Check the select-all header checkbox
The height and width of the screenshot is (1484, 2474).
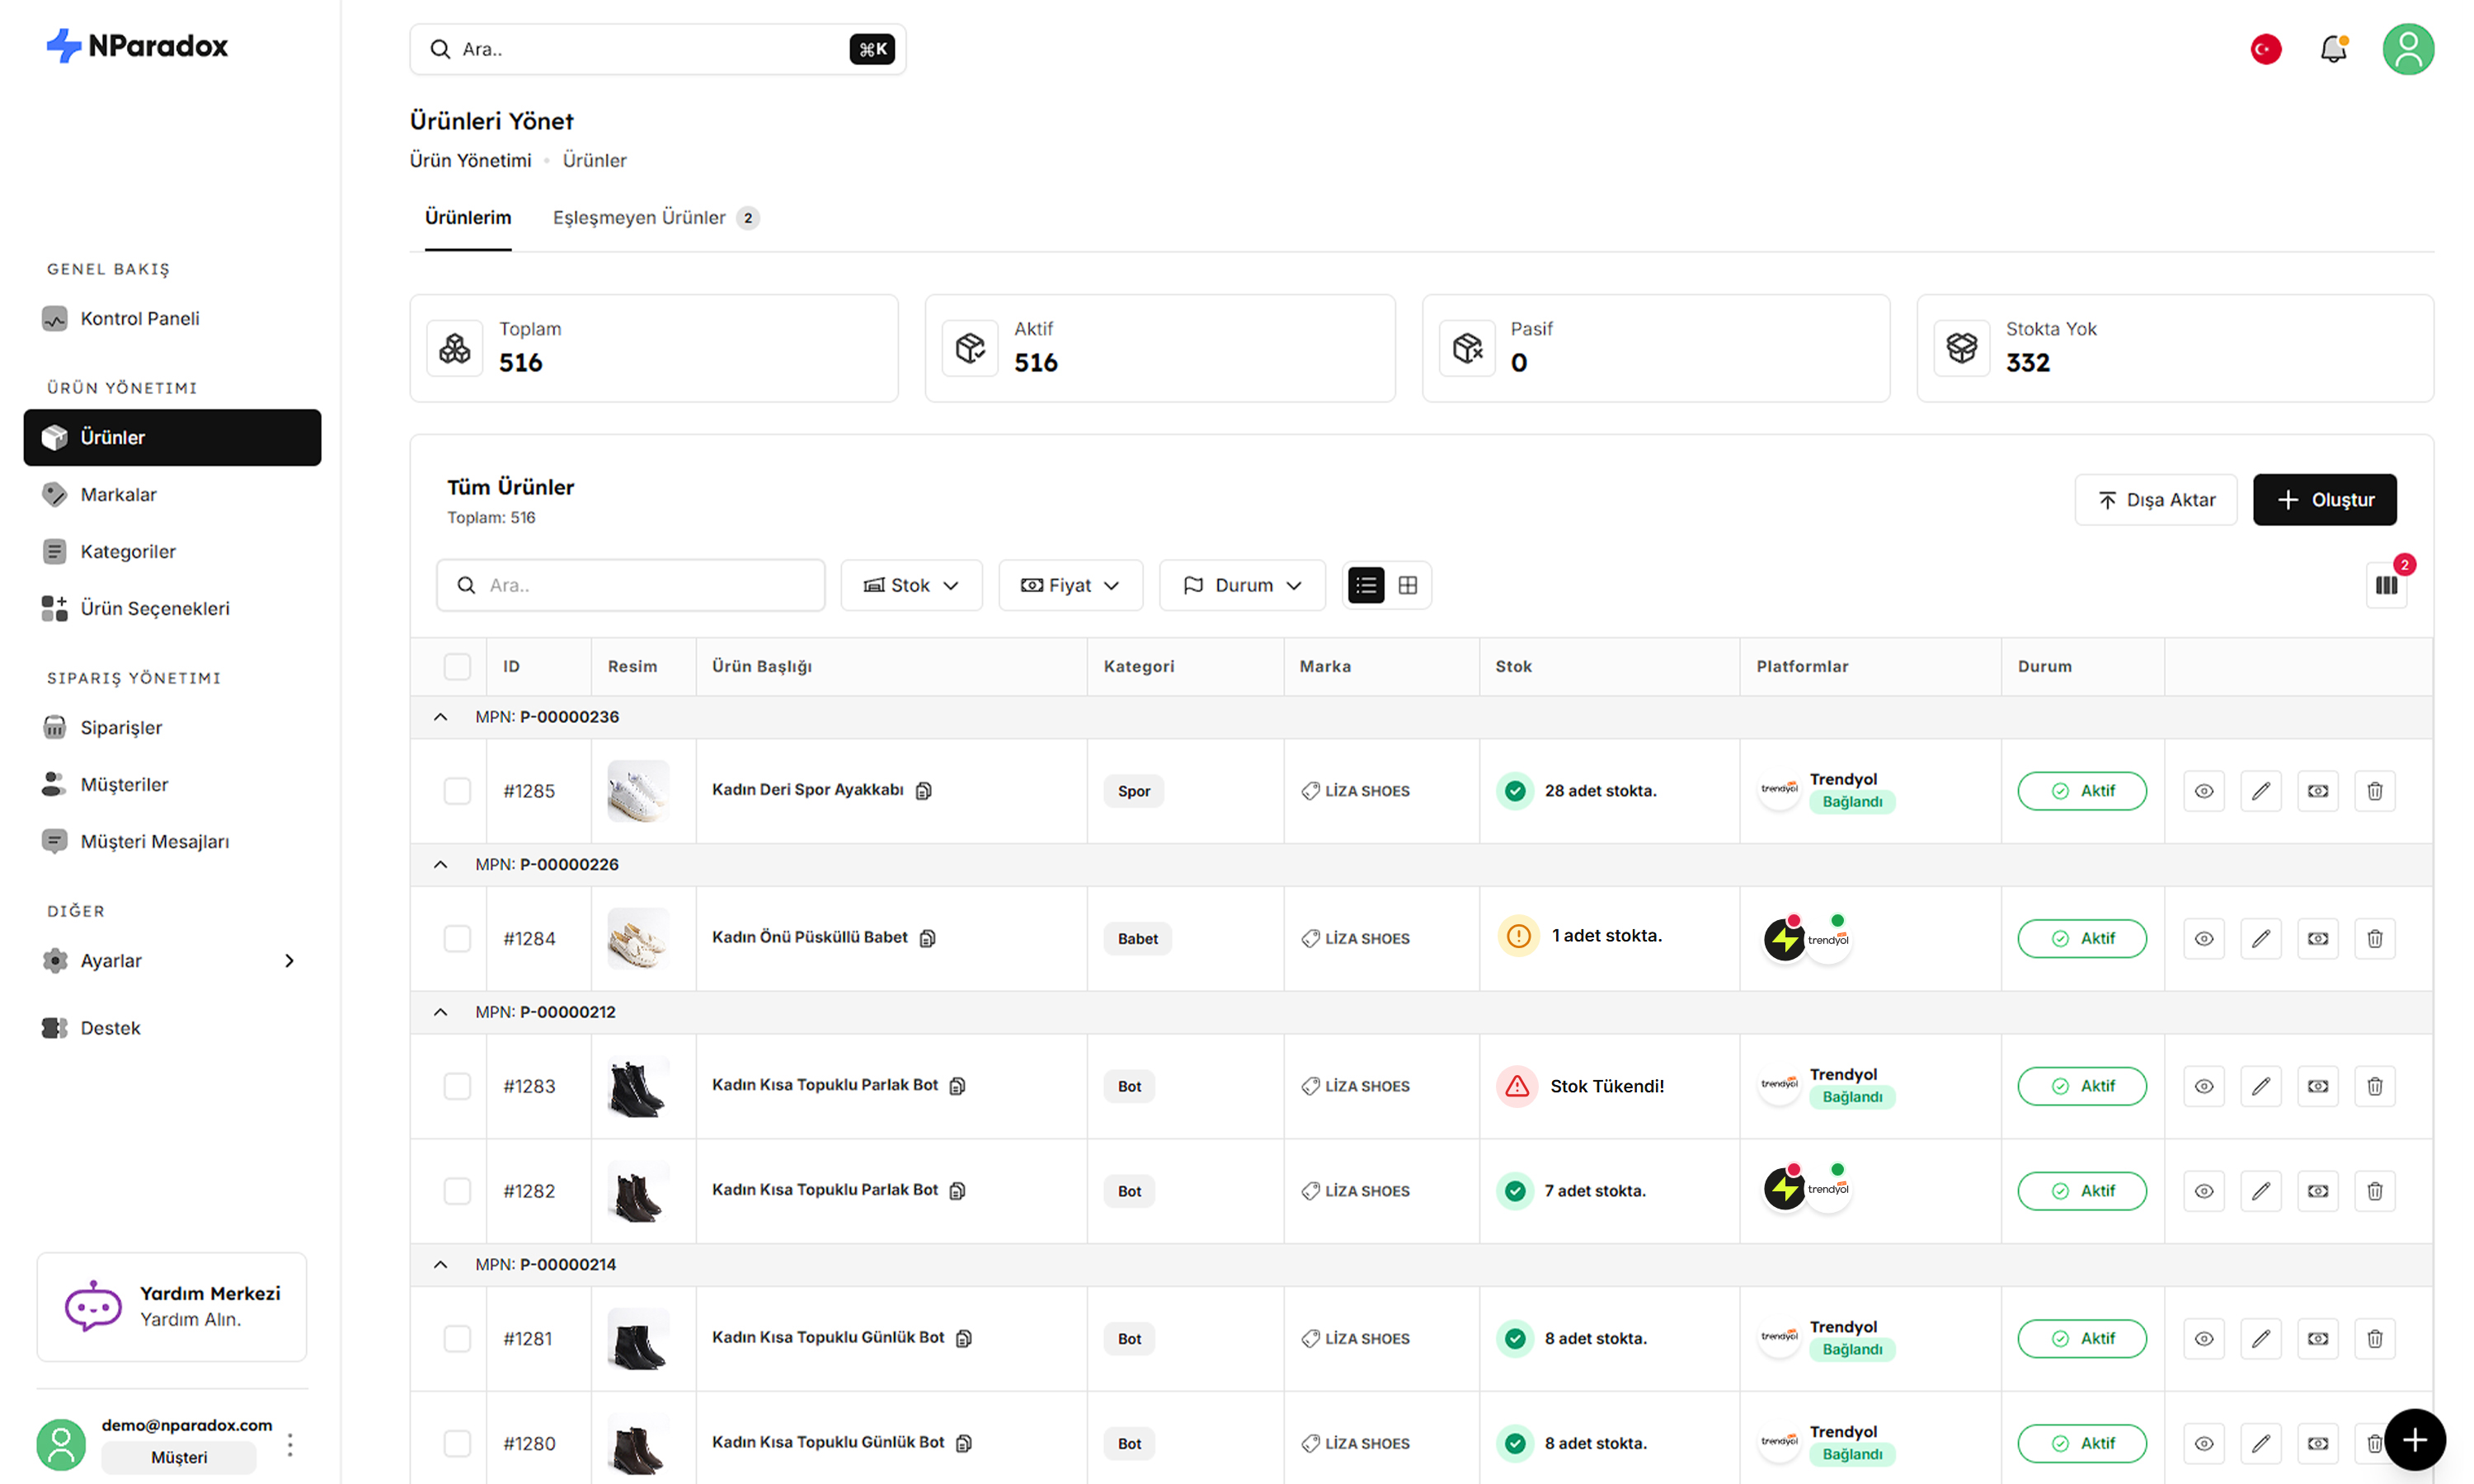(x=457, y=666)
